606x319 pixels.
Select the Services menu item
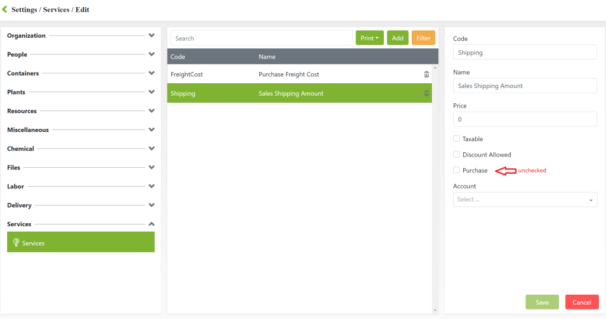(81, 243)
